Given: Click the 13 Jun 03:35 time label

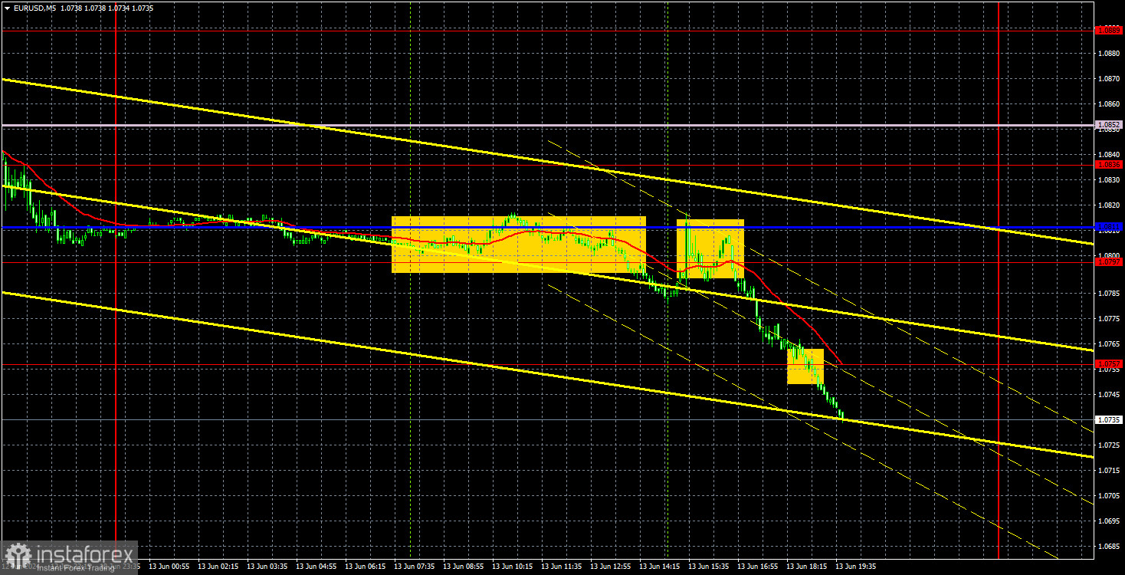Looking at the screenshot, I should (x=267, y=567).
